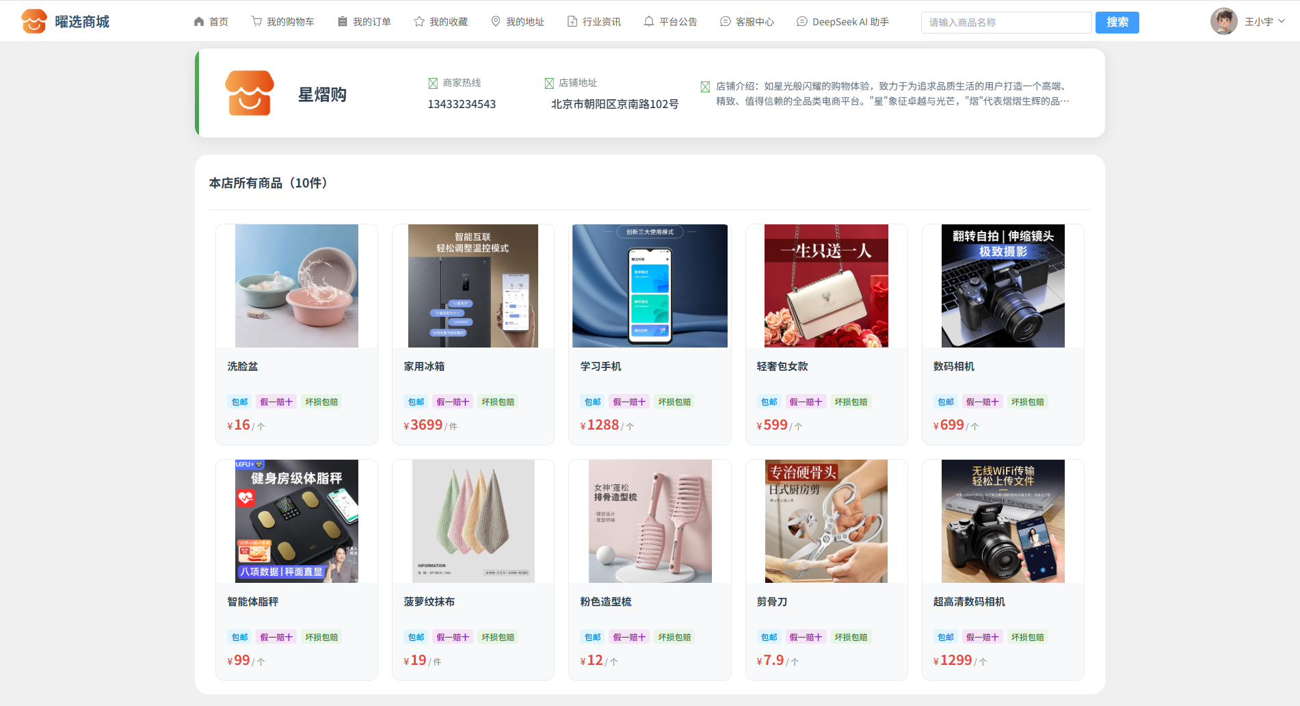Open the DeepSeek AI 助手 menu item
This screenshot has width=1300, height=706.
coord(843,22)
